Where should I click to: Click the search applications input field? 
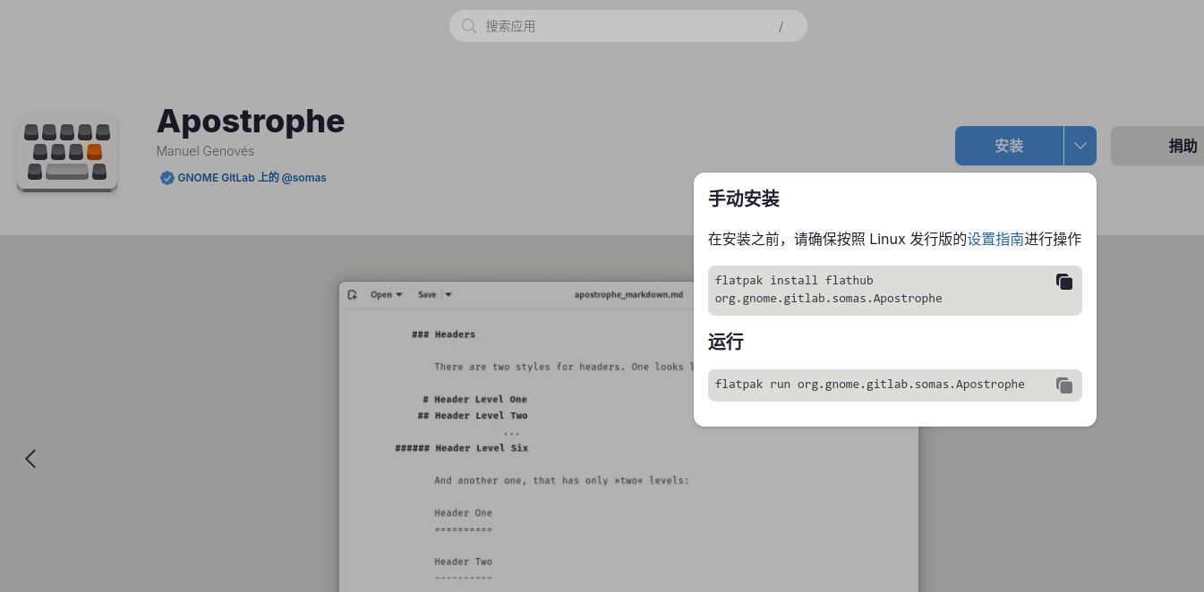[628, 26]
